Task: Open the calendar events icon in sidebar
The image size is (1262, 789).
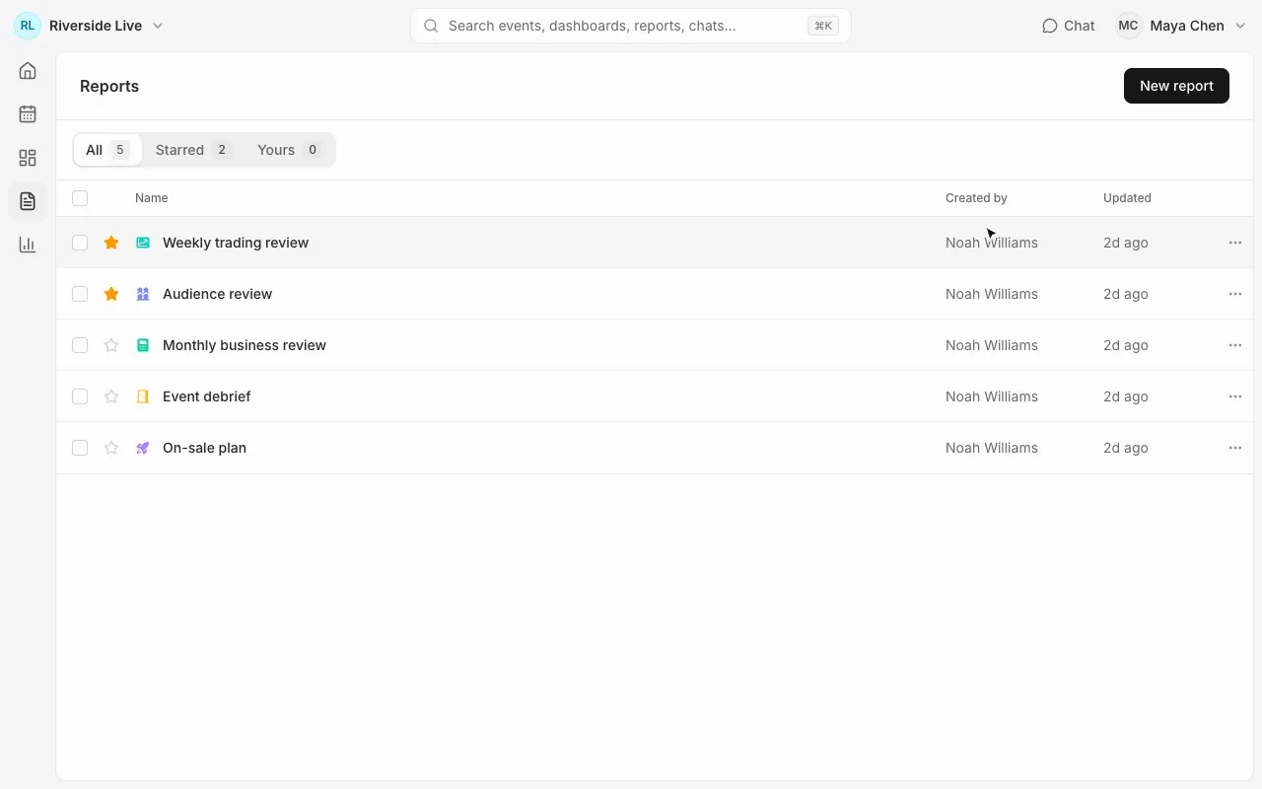Action: coord(28,114)
